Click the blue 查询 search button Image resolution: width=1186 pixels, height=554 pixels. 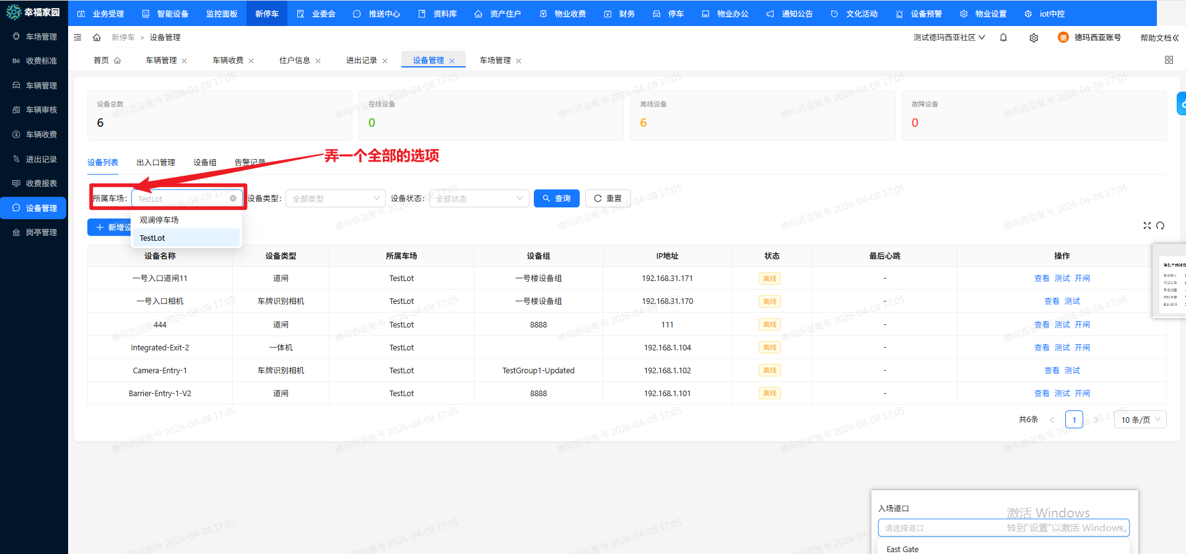[556, 199]
